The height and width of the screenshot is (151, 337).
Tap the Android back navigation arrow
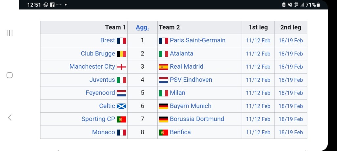10,118
